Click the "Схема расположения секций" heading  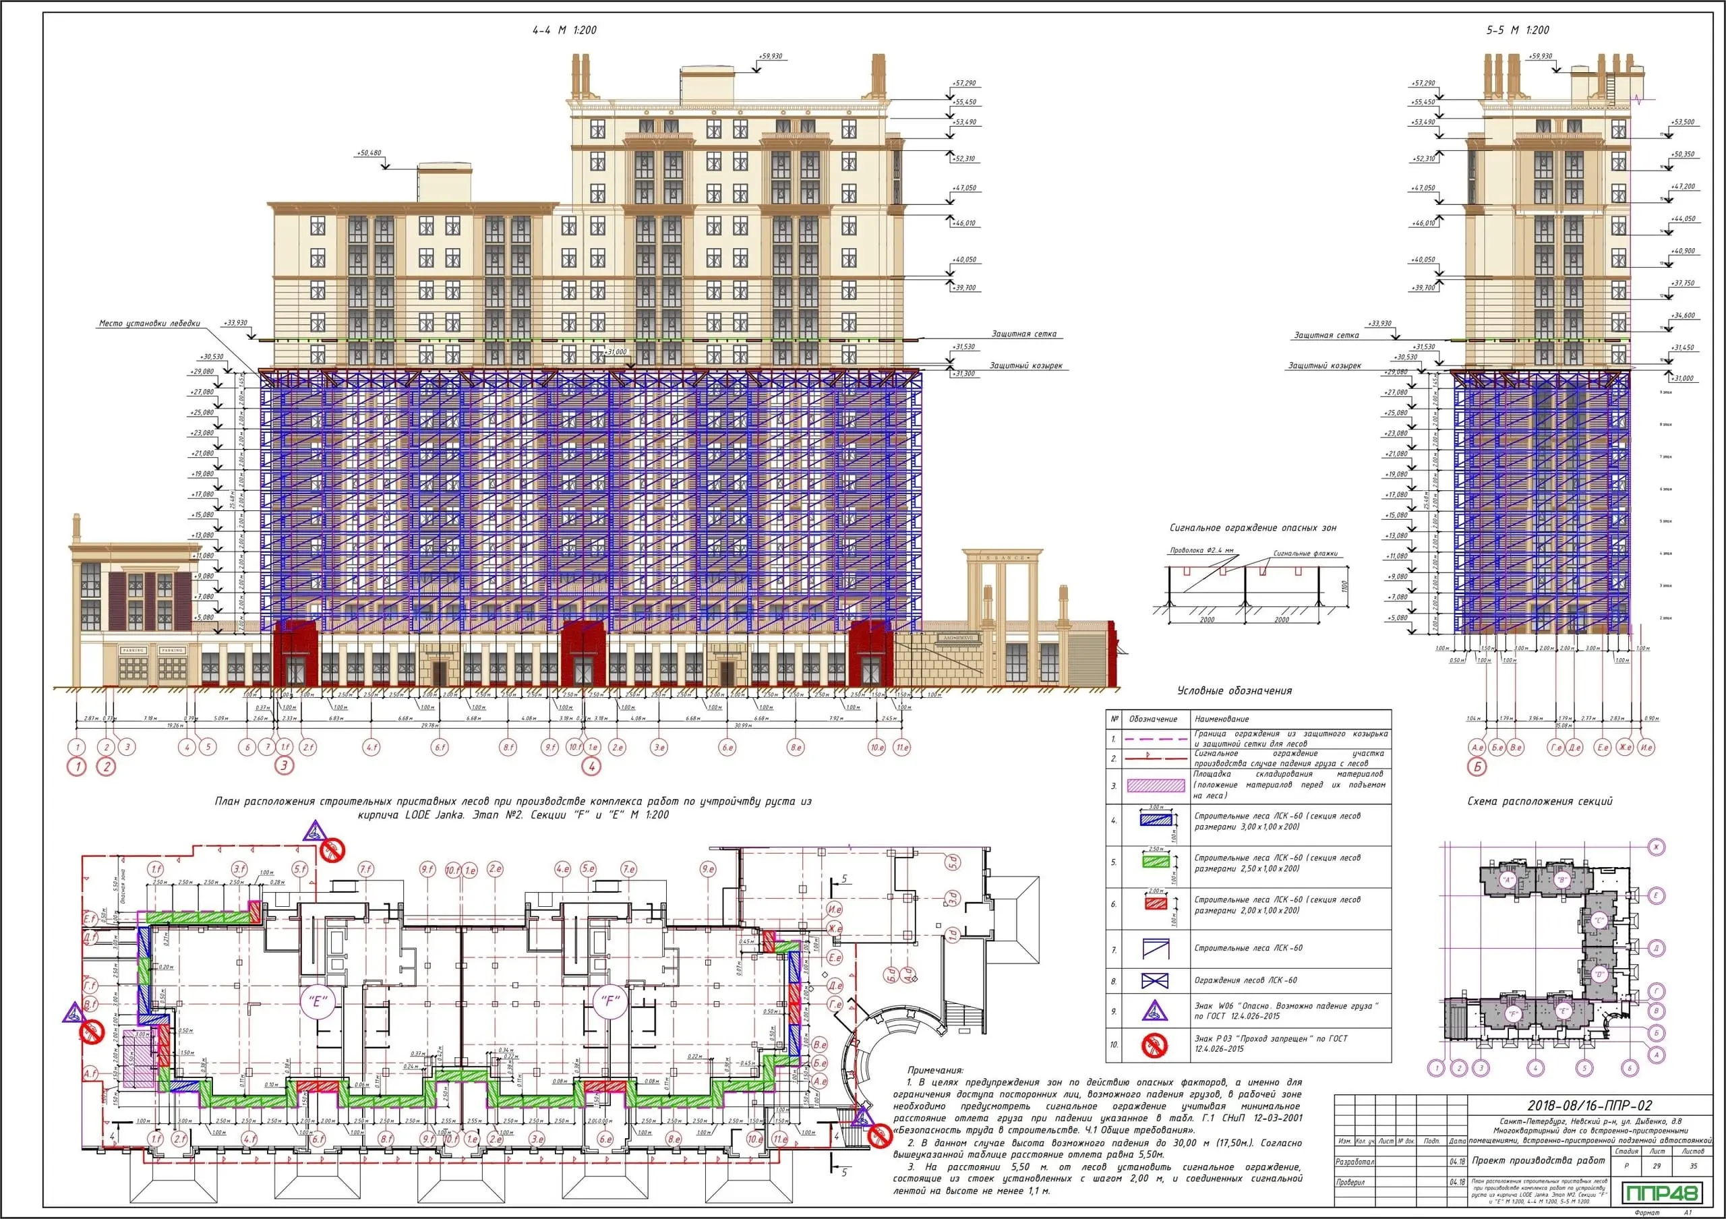[1539, 801]
